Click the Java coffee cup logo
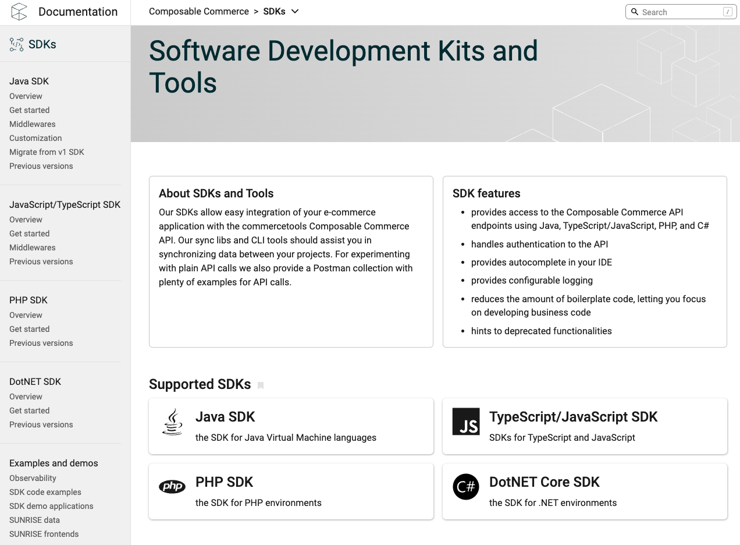740x545 pixels. (x=172, y=422)
